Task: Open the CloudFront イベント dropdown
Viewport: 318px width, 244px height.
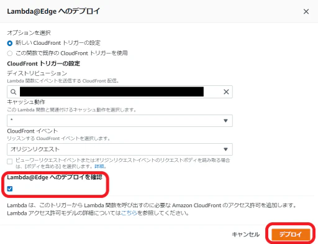Action: click(120, 149)
